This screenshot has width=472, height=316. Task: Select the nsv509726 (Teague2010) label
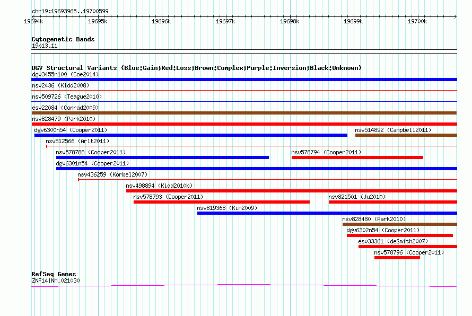click(x=67, y=96)
